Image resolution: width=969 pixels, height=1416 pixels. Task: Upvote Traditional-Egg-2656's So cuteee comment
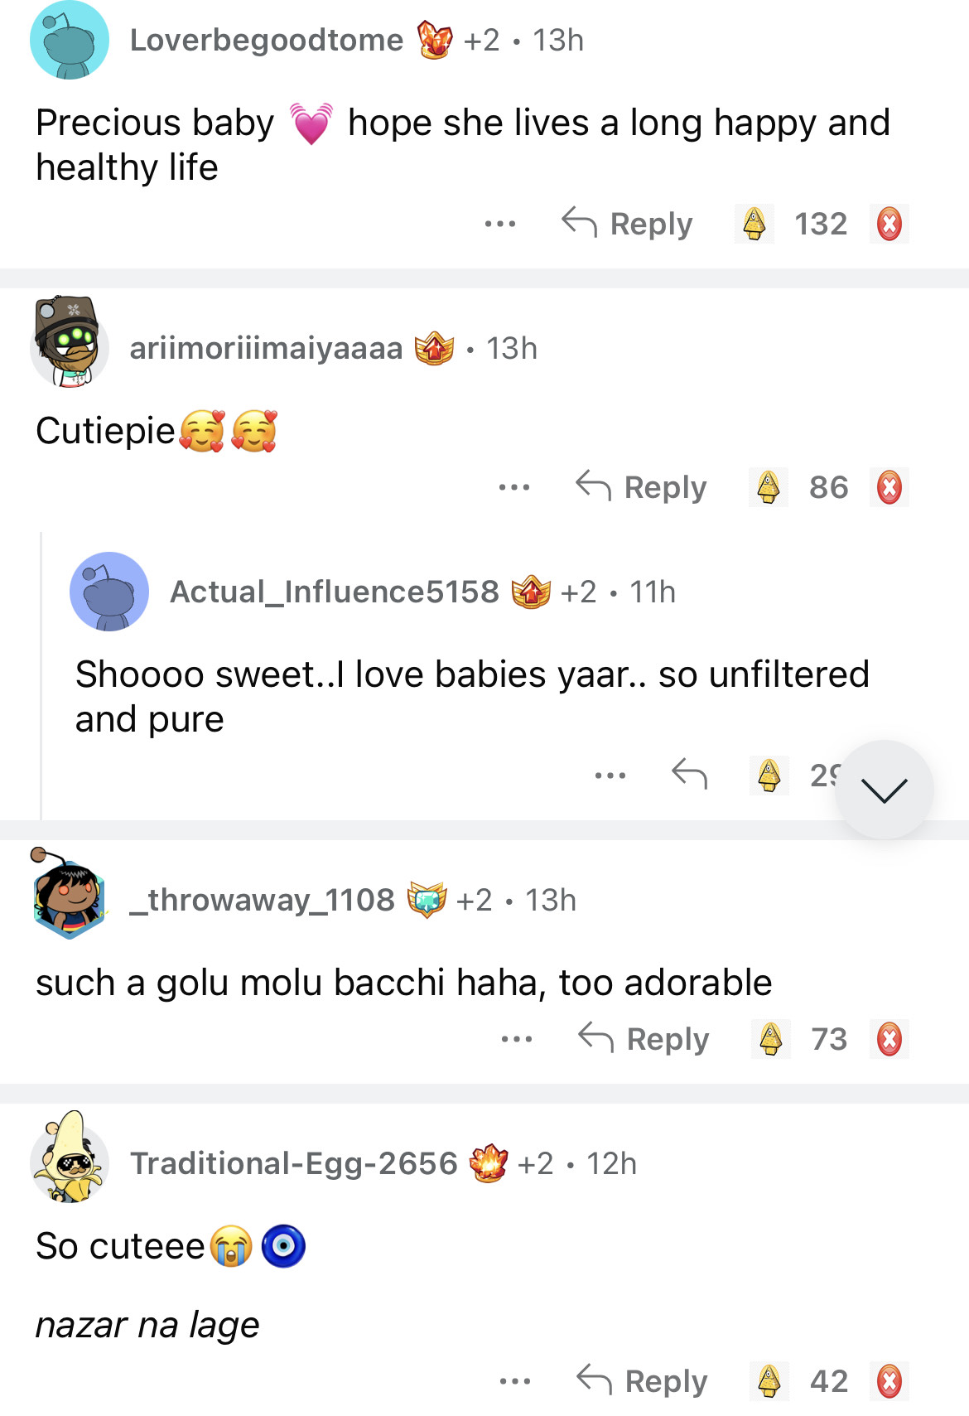pyautogui.click(x=769, y=1381)
